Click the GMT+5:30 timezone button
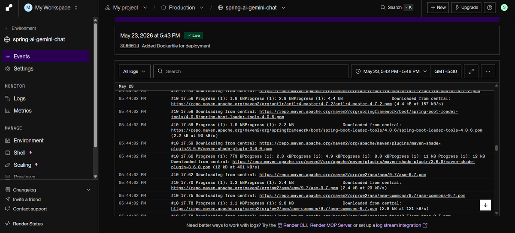The image size is (515, 233). (446, 71)
